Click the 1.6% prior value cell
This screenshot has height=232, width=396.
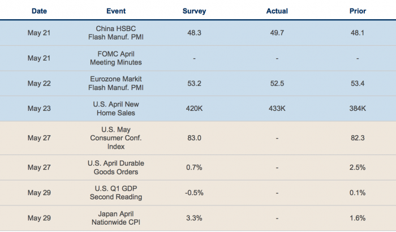click(x=357, y=218)
